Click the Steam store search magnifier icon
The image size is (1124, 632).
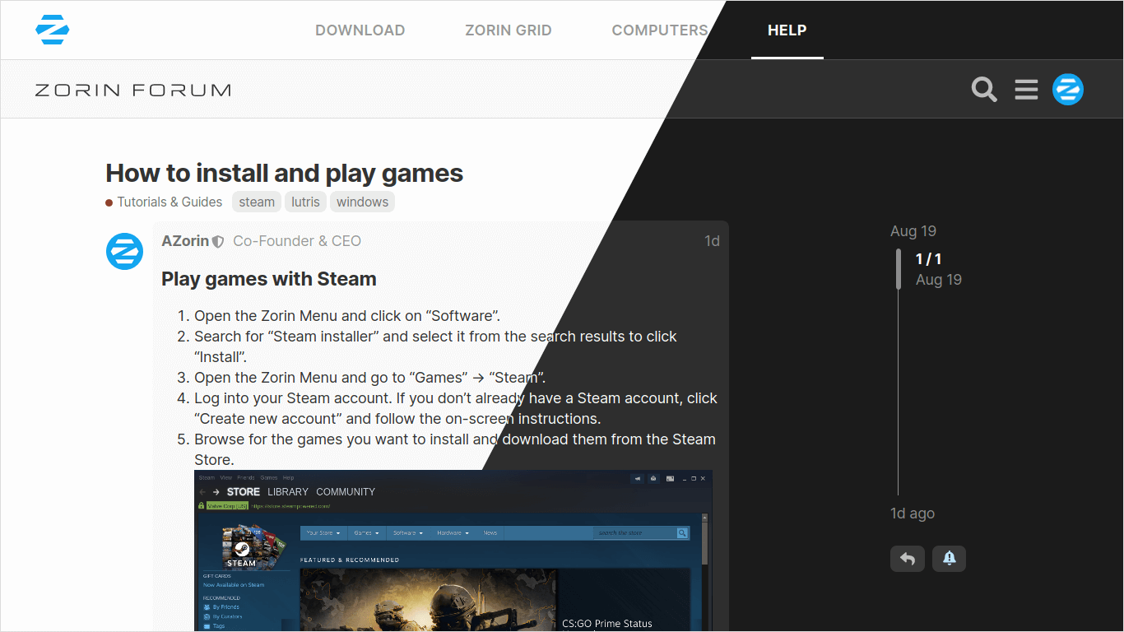pyautogui.click(x=682, y=533)
